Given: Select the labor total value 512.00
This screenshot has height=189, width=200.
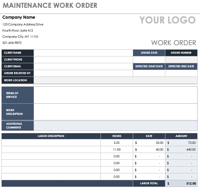Looking at the screenshot, I should coord(191,184).
